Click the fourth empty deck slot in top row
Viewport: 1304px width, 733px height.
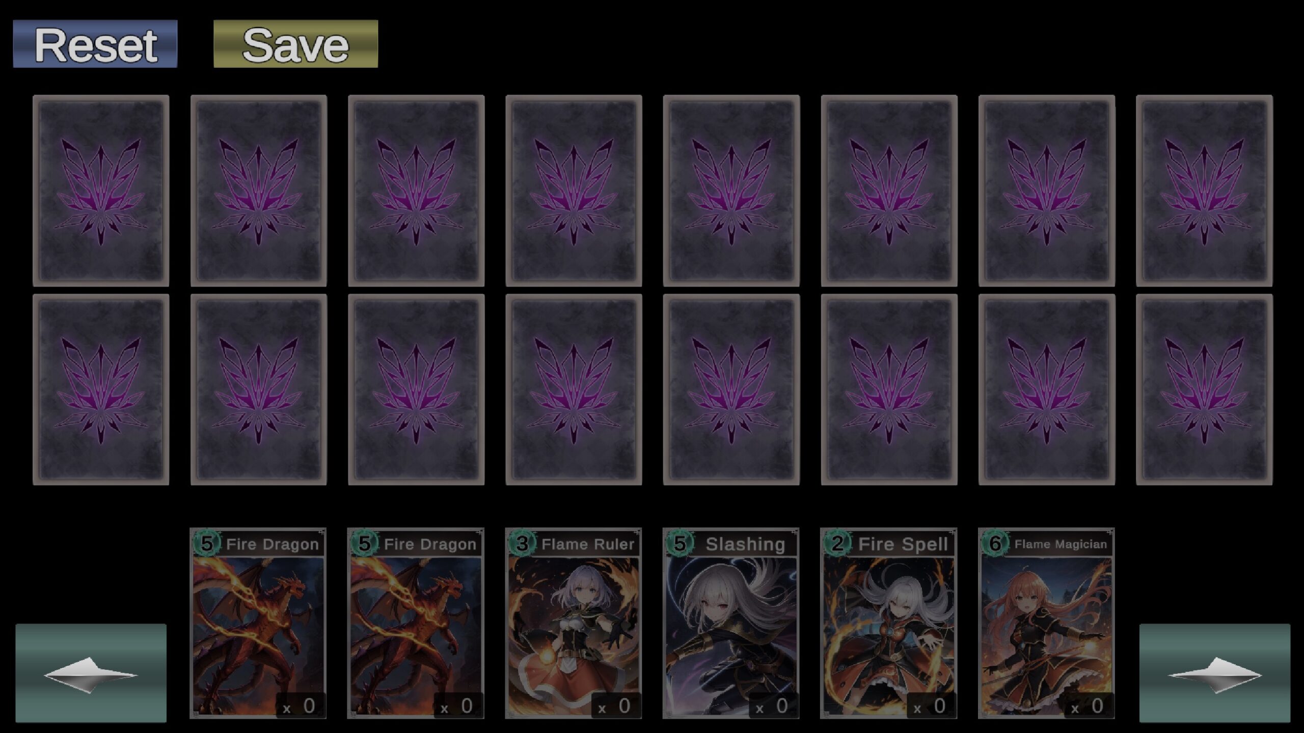coord(574,190)
